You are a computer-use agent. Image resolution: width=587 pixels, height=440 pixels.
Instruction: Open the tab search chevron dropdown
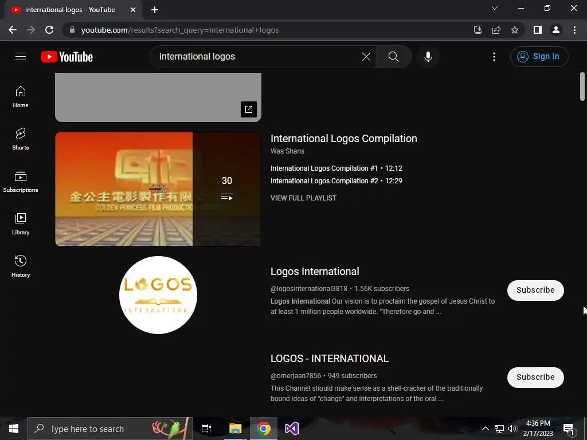(495, 8)
